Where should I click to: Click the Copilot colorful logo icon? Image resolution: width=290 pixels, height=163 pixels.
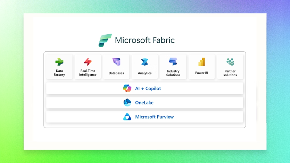[x=127, y=88]
